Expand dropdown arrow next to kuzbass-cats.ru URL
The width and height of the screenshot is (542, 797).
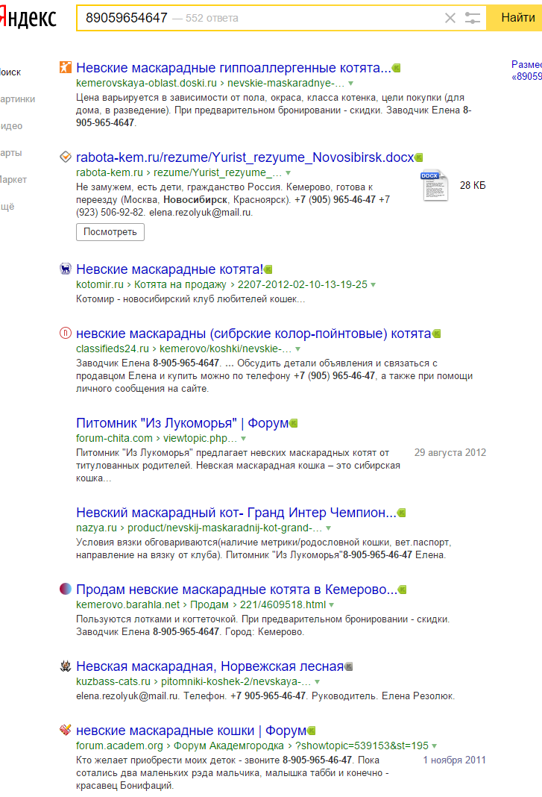tap(318, 681)
